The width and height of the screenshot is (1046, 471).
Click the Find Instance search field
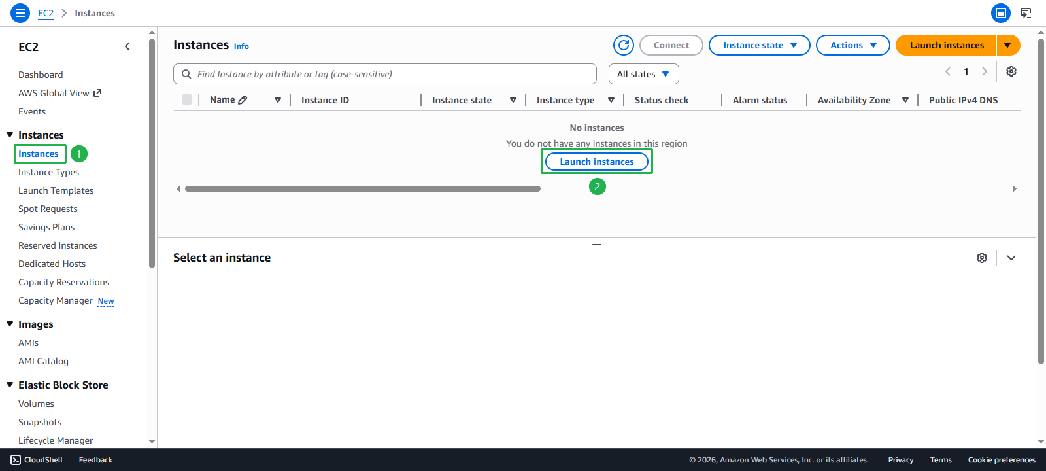tap(385, 74)
